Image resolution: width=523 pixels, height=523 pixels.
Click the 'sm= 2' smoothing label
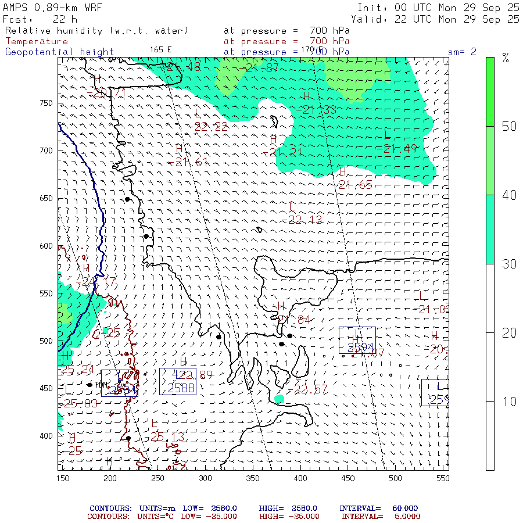462,52
